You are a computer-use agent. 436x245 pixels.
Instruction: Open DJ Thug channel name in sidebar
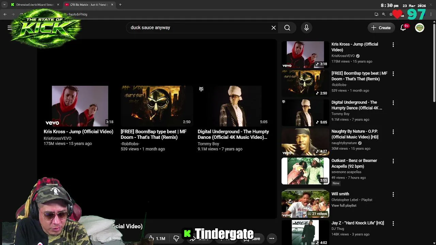click(338, 229)
